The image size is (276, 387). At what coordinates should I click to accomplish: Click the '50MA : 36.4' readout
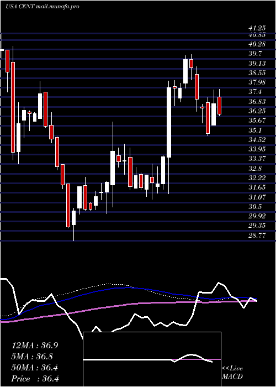[35, 368]
